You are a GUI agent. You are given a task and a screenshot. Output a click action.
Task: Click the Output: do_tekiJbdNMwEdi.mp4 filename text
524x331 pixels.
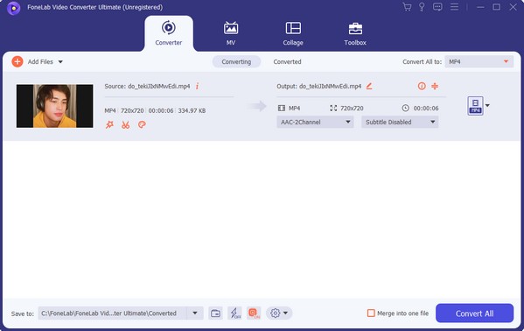318,87
